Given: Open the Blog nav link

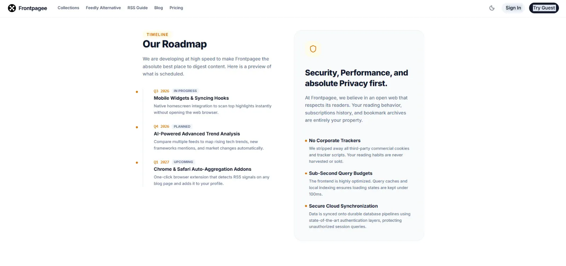Looking at the screenshot, I should coord(158,8).
